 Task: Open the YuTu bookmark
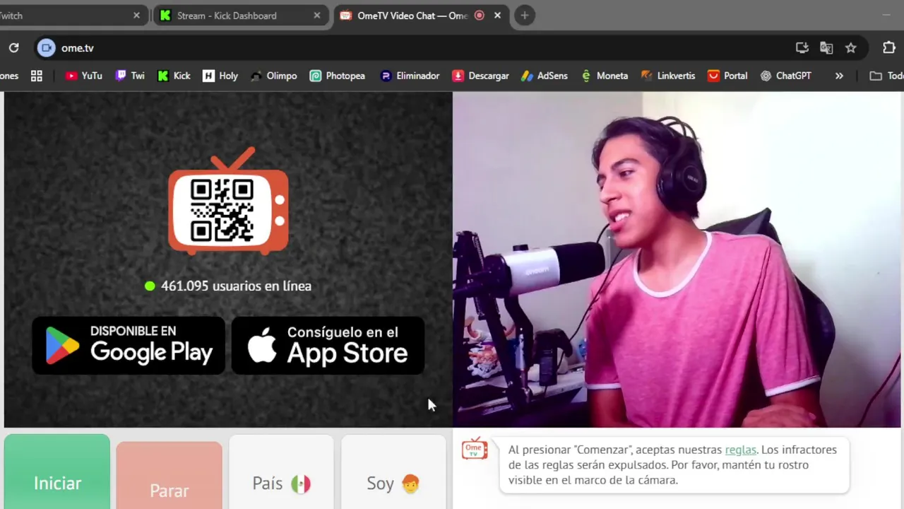pyautogui.click(x=83, y=76)
